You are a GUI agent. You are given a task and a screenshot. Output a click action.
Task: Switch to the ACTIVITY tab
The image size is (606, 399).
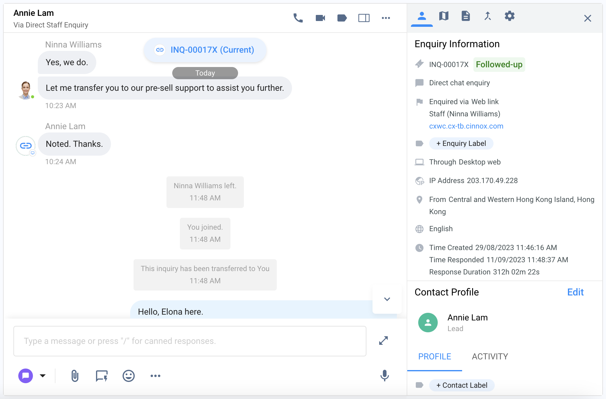click(490, 356)
